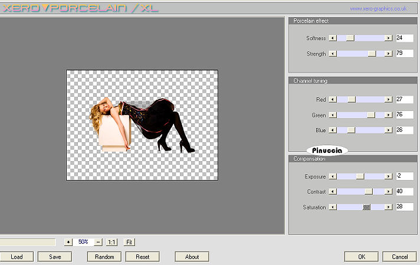420x265 pixels.
Task: Click the Green channel decrease arrow
Action: 333,115
